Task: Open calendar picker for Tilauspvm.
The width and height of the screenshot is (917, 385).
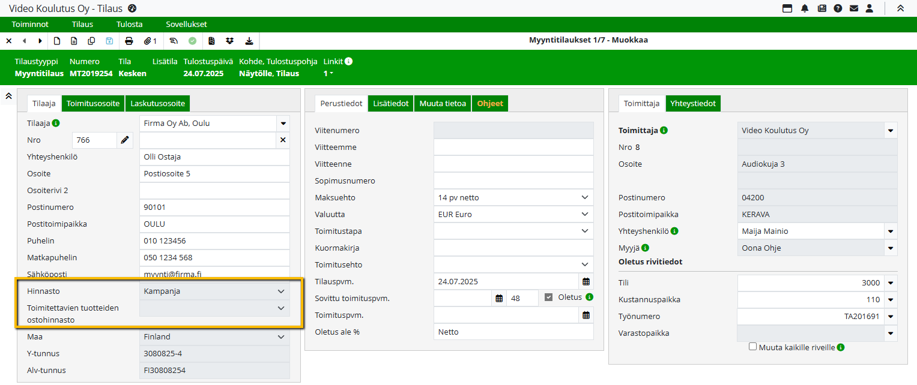Action: [x=586, y=281]
